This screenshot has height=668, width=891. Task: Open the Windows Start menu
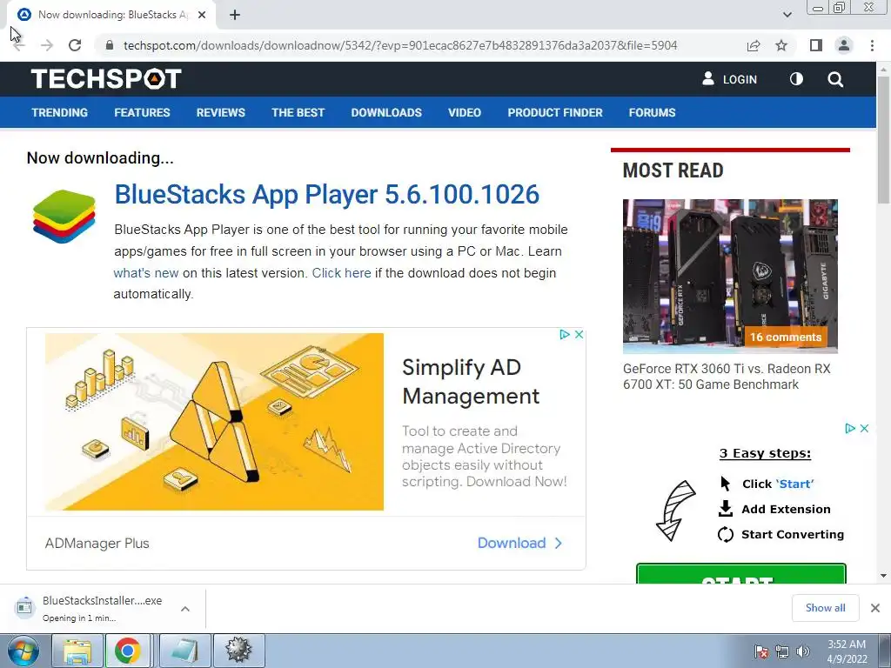coord(23,651)
